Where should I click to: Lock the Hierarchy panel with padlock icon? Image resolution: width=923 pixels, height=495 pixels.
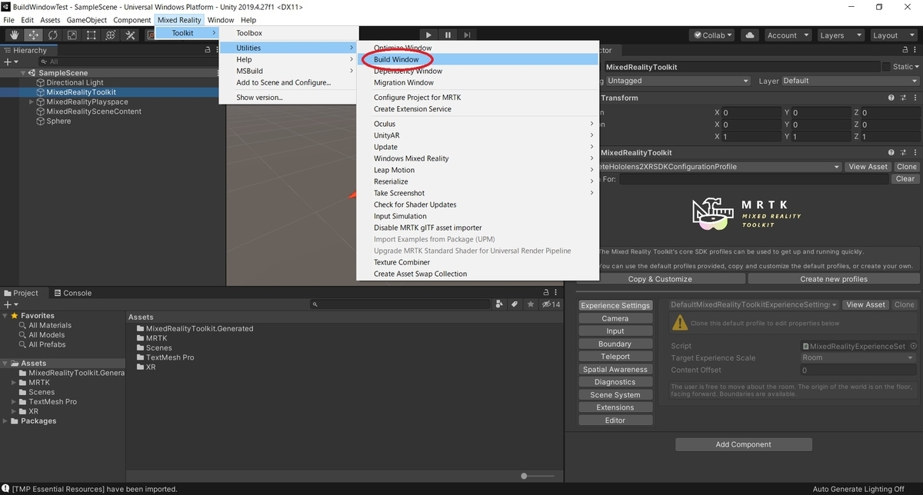click(208, 50)
